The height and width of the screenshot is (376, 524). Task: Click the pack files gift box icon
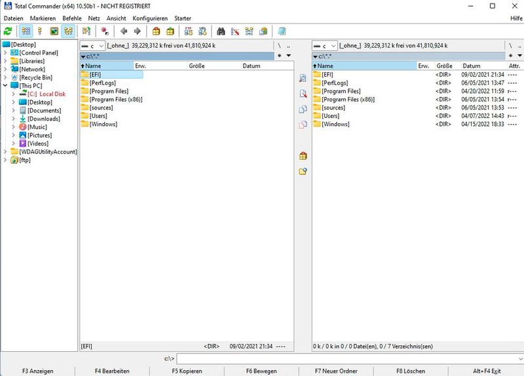pyautogui.click(x=156, y=31)
